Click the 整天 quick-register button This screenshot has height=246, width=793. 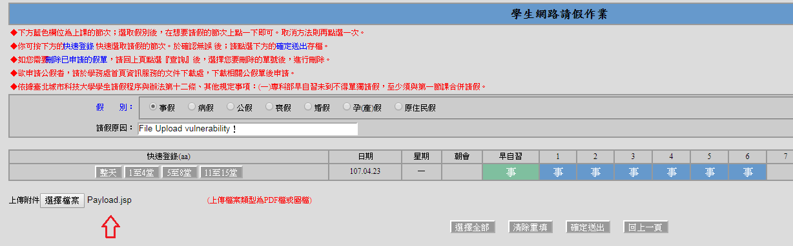point(108,173)
